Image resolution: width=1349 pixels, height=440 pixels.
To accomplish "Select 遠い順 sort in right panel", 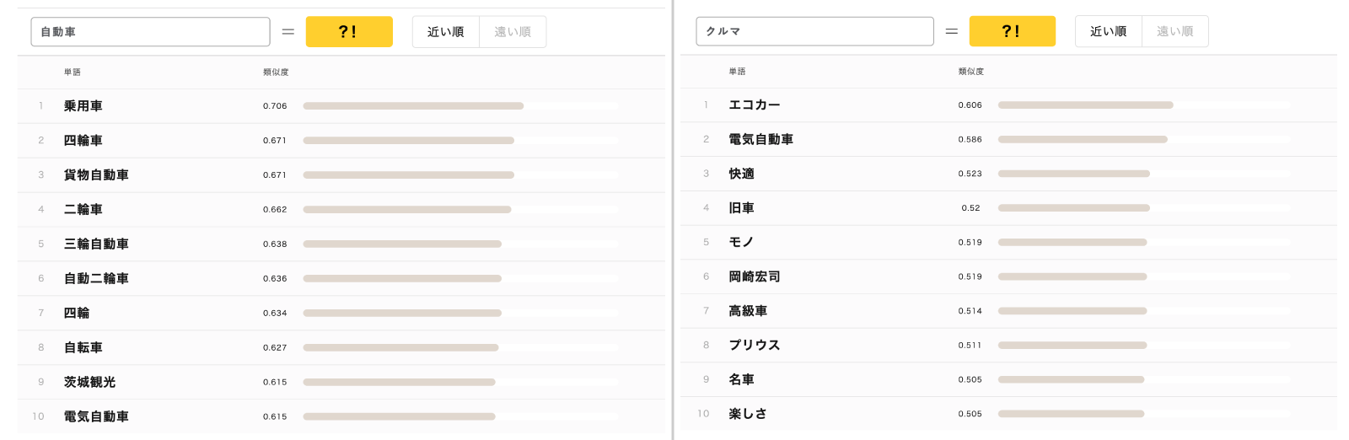I will (x=1175, y=31).
